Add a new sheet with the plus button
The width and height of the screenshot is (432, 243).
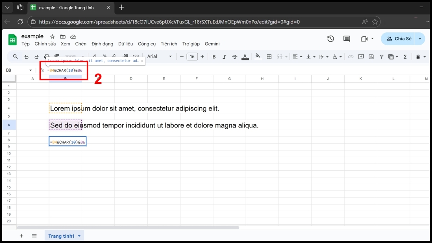pos(21,236)
